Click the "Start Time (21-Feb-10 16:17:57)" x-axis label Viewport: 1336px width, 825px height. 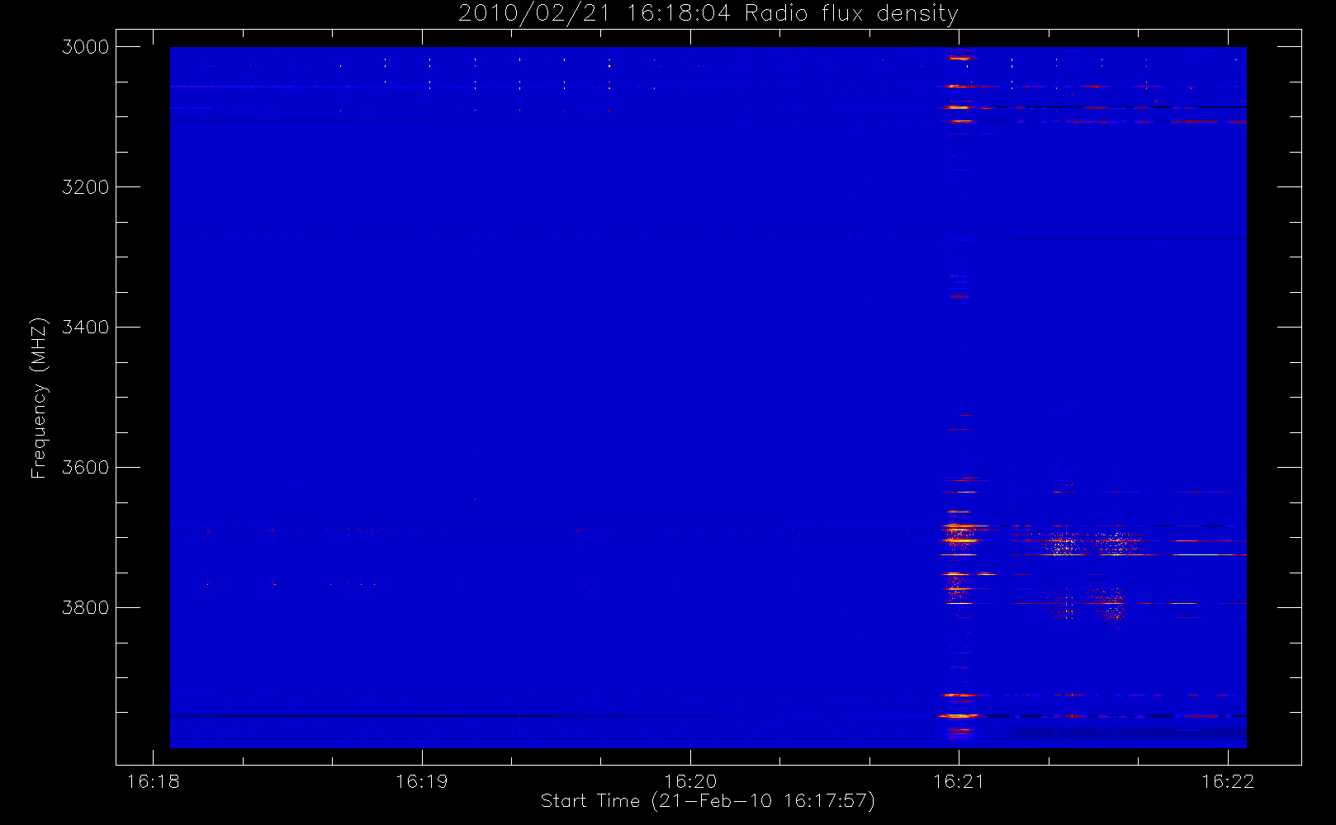708,801
